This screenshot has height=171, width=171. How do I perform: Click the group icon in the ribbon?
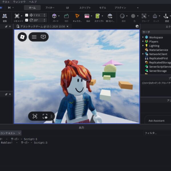coord(144,16)
